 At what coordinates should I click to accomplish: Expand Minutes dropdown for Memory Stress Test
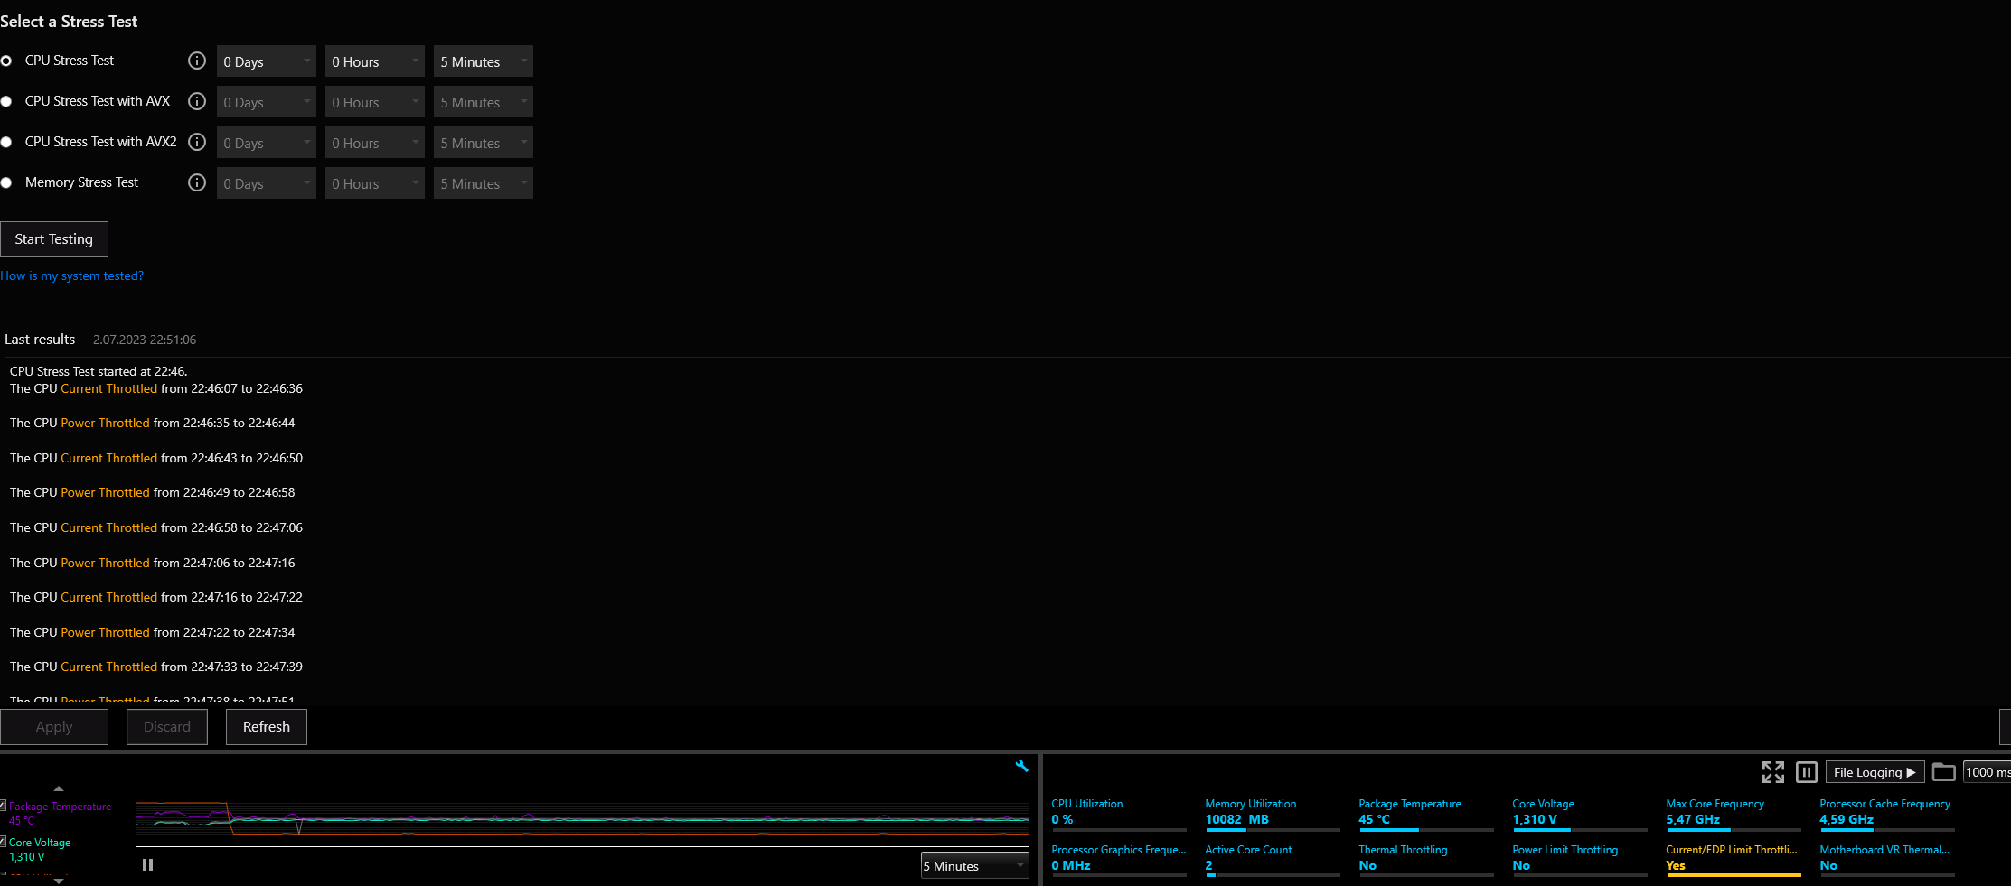click(x=484, y=183)
